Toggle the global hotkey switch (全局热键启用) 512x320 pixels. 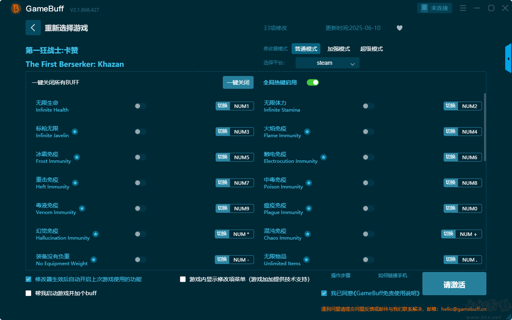pos(313,82)
